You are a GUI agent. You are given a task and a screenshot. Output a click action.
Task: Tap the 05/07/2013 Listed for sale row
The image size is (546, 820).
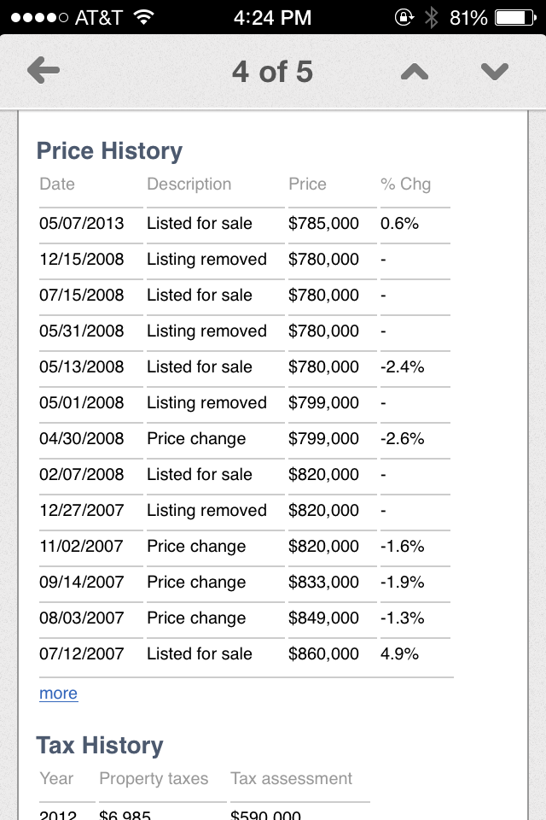(x=245, y=224)
